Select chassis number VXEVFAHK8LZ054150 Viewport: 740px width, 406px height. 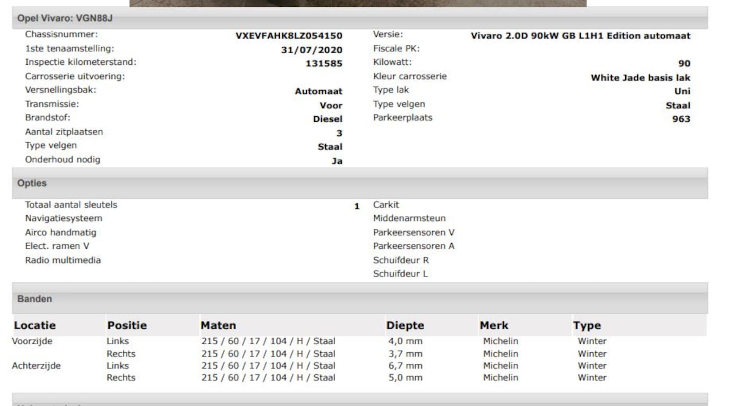pos(289,36)
